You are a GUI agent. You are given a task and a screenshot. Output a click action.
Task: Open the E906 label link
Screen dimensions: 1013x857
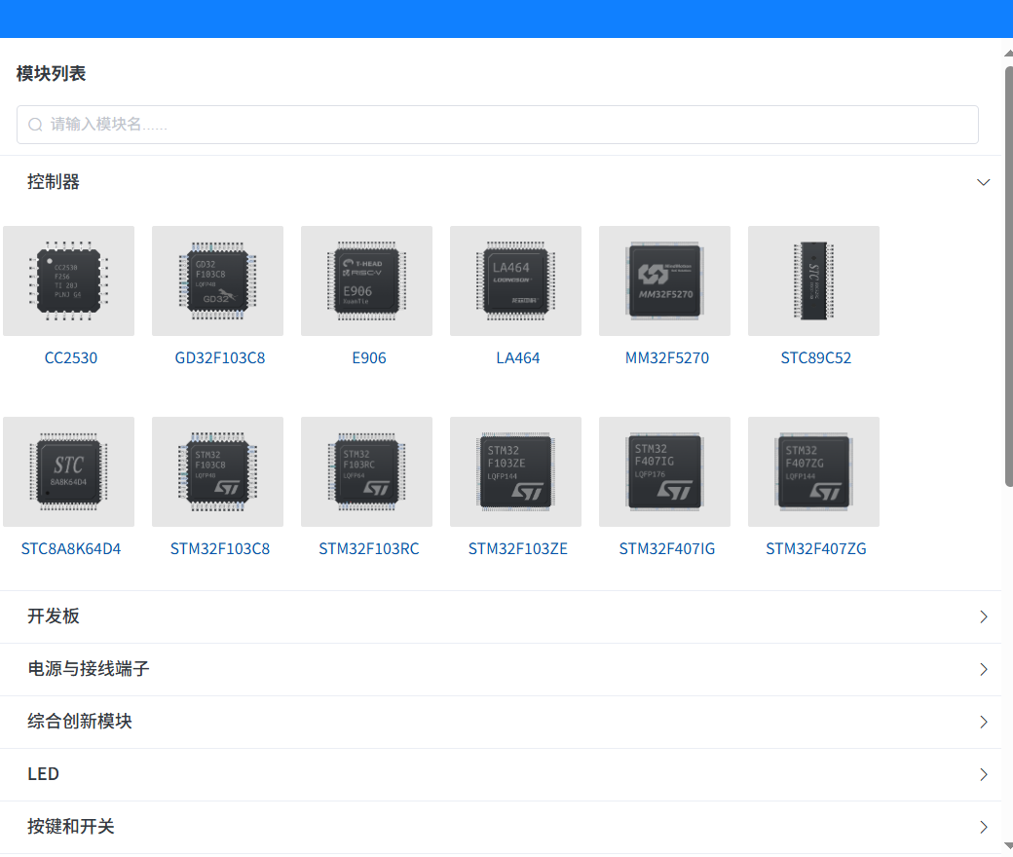click(x=369, y=357)
